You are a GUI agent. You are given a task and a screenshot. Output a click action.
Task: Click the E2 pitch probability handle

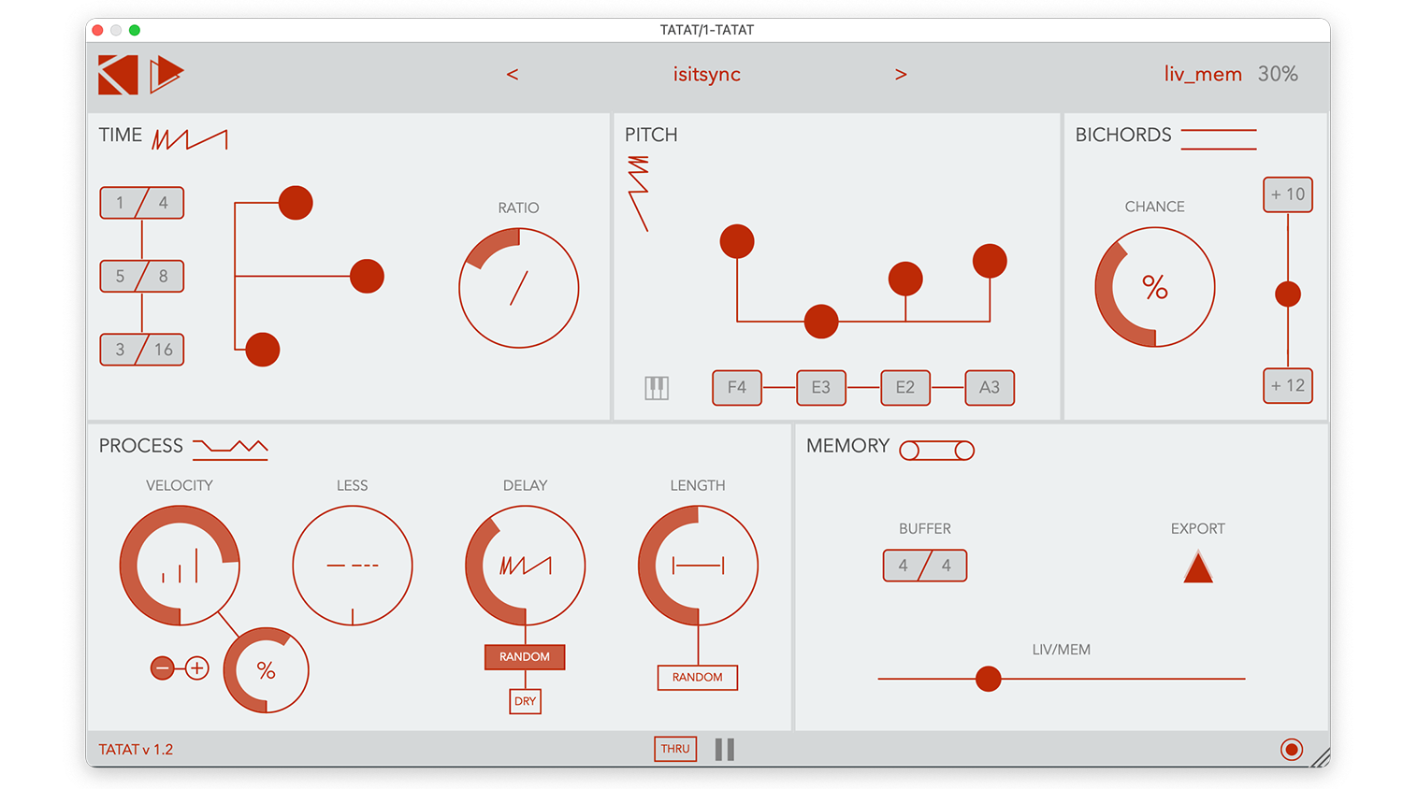[x=905, y=279]
